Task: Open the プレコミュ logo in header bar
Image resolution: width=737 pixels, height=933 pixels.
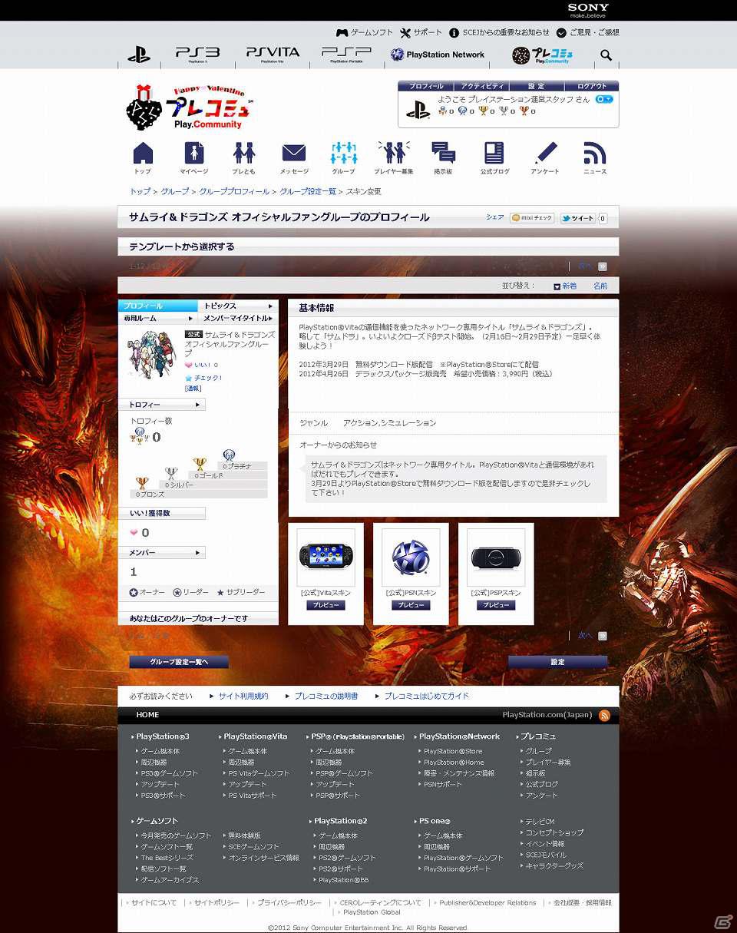Action: pos(543,55)
